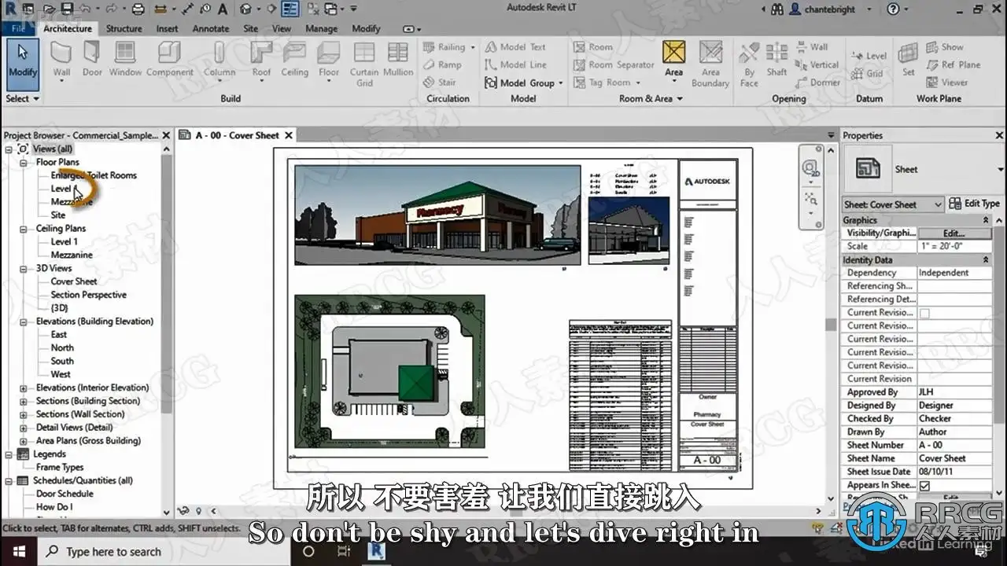Expand the Room & Area panel dropdown

click(x=651, y=99)
